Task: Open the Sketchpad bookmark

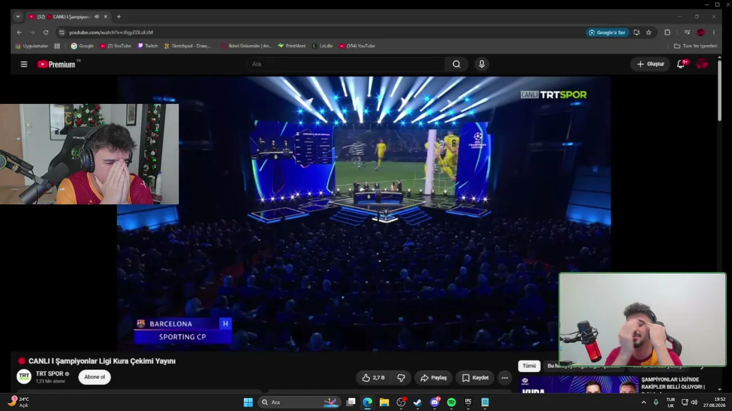Action: coord(188,46)
